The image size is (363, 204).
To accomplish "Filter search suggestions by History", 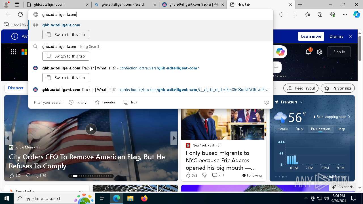I will 78,102.
